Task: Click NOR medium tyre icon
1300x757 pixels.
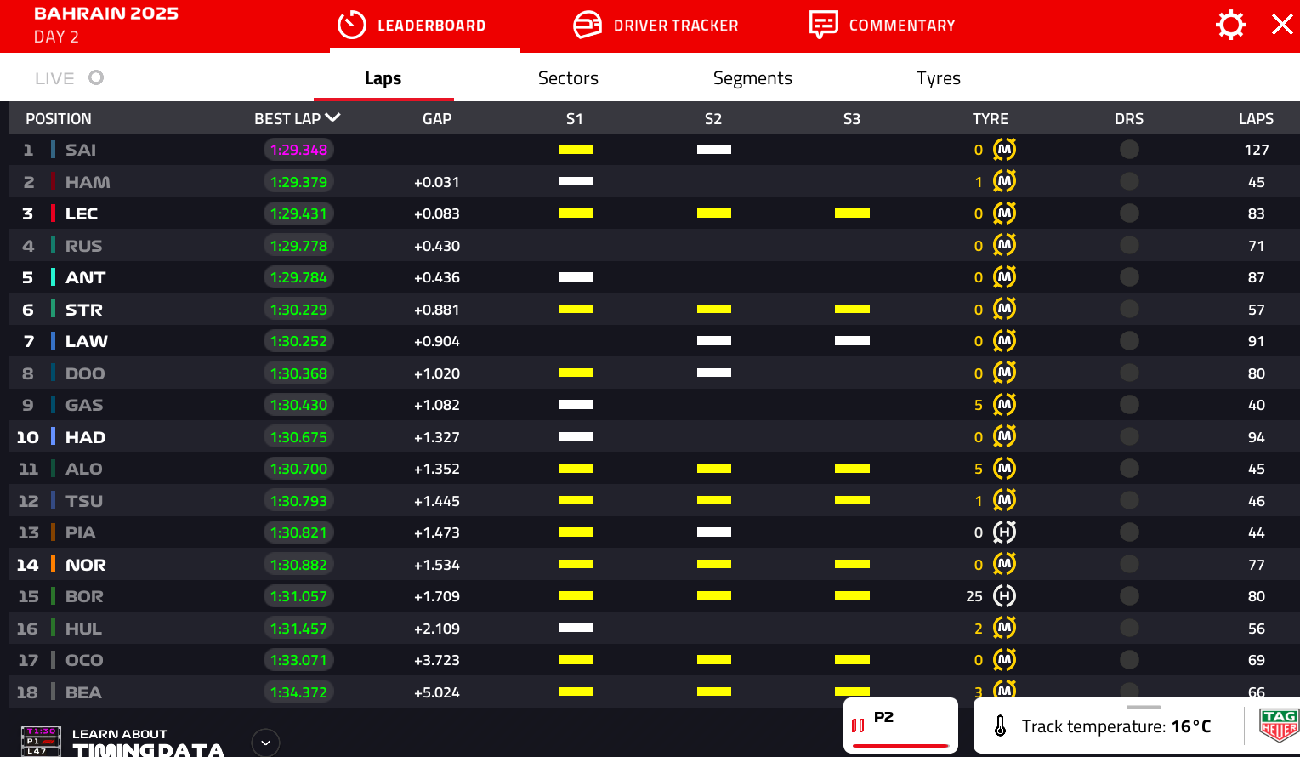Action: pos(1004,564)
